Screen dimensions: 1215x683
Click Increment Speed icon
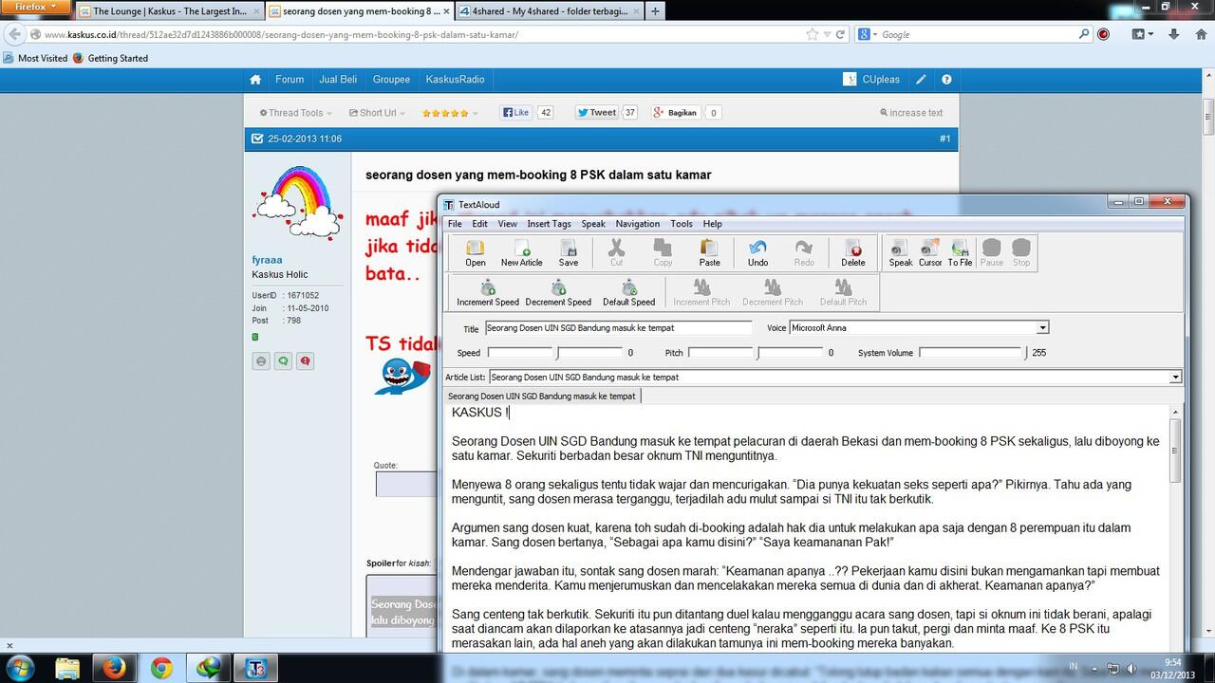point(488,292)
